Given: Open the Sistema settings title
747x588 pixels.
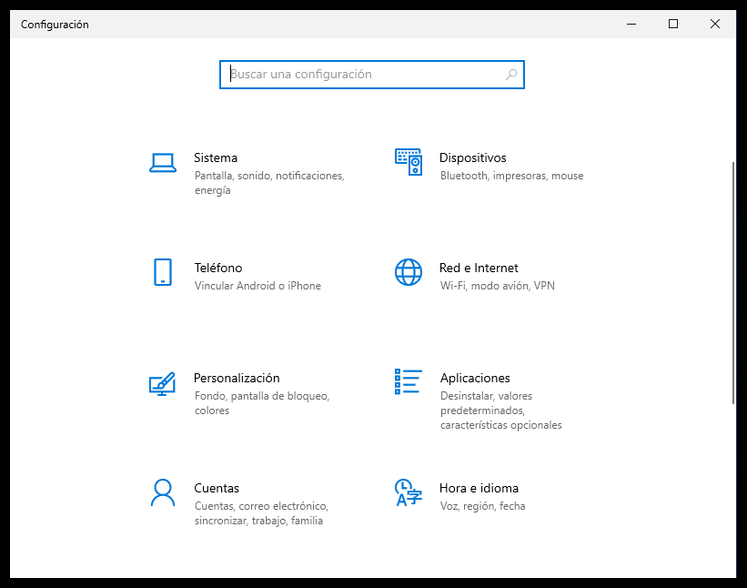Looking at the screenshot, I should click(216, 157).
